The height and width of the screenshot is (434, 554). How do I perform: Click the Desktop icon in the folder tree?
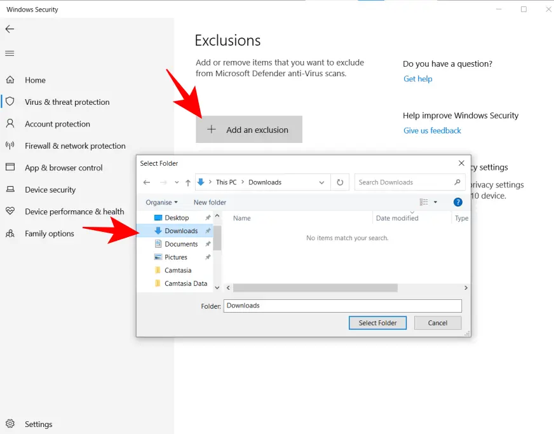point(158,218)
